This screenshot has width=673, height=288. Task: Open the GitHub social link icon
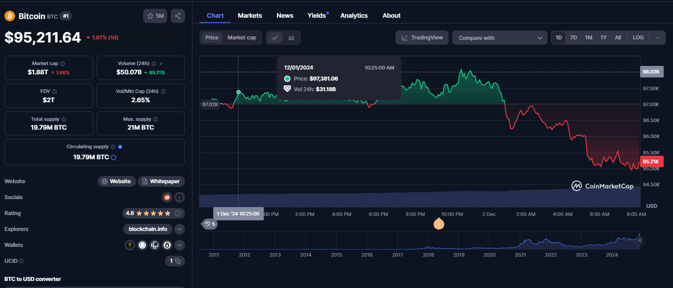click(179, 197)
